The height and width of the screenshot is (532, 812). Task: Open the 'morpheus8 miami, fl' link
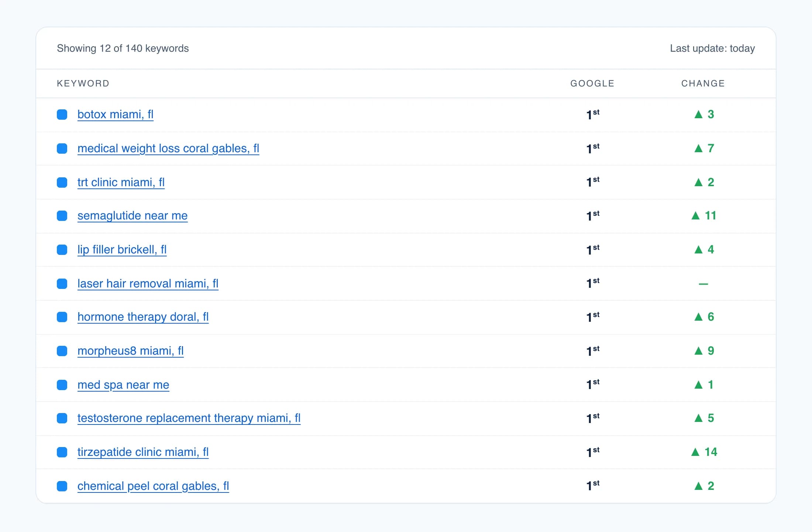coord(131,351)
